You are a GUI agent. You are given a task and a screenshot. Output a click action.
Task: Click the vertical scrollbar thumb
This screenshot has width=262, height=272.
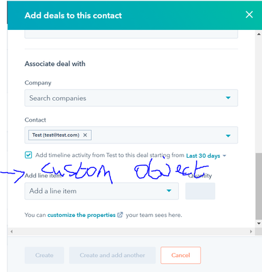tap(259, 186)
